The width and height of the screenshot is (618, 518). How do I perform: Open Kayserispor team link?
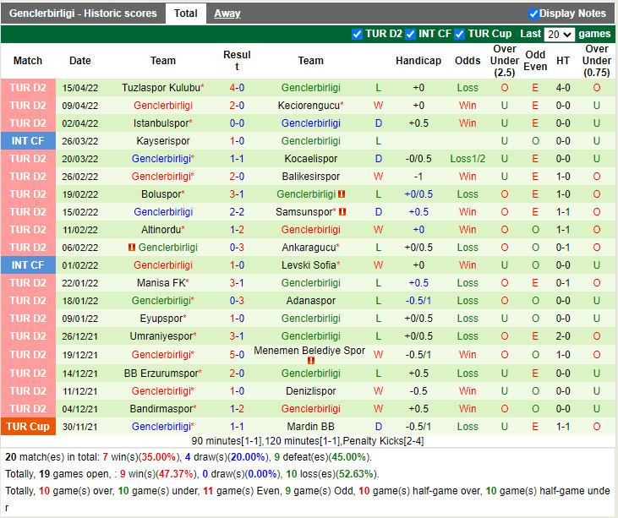point(163,141)
